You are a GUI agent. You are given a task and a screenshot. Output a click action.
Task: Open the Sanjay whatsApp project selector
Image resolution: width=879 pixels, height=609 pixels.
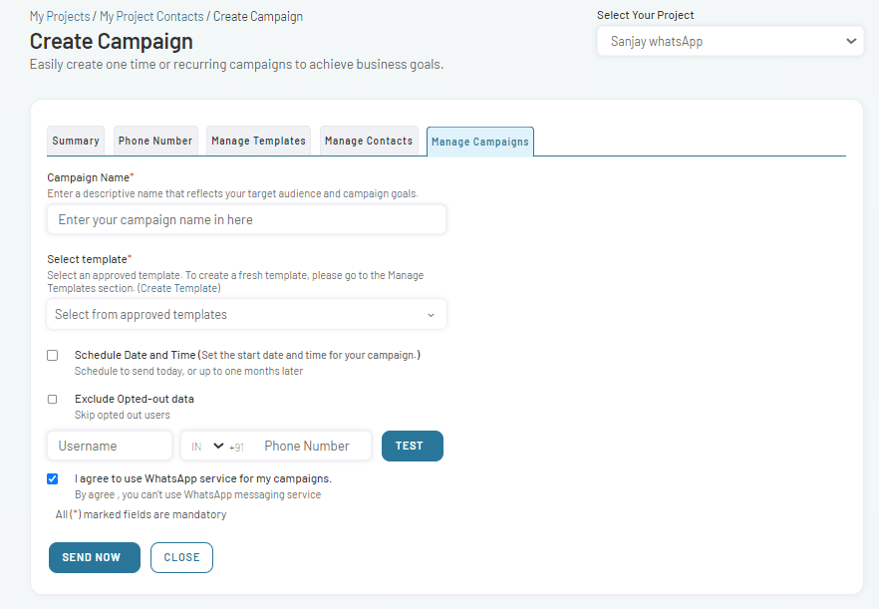[730, 41]
